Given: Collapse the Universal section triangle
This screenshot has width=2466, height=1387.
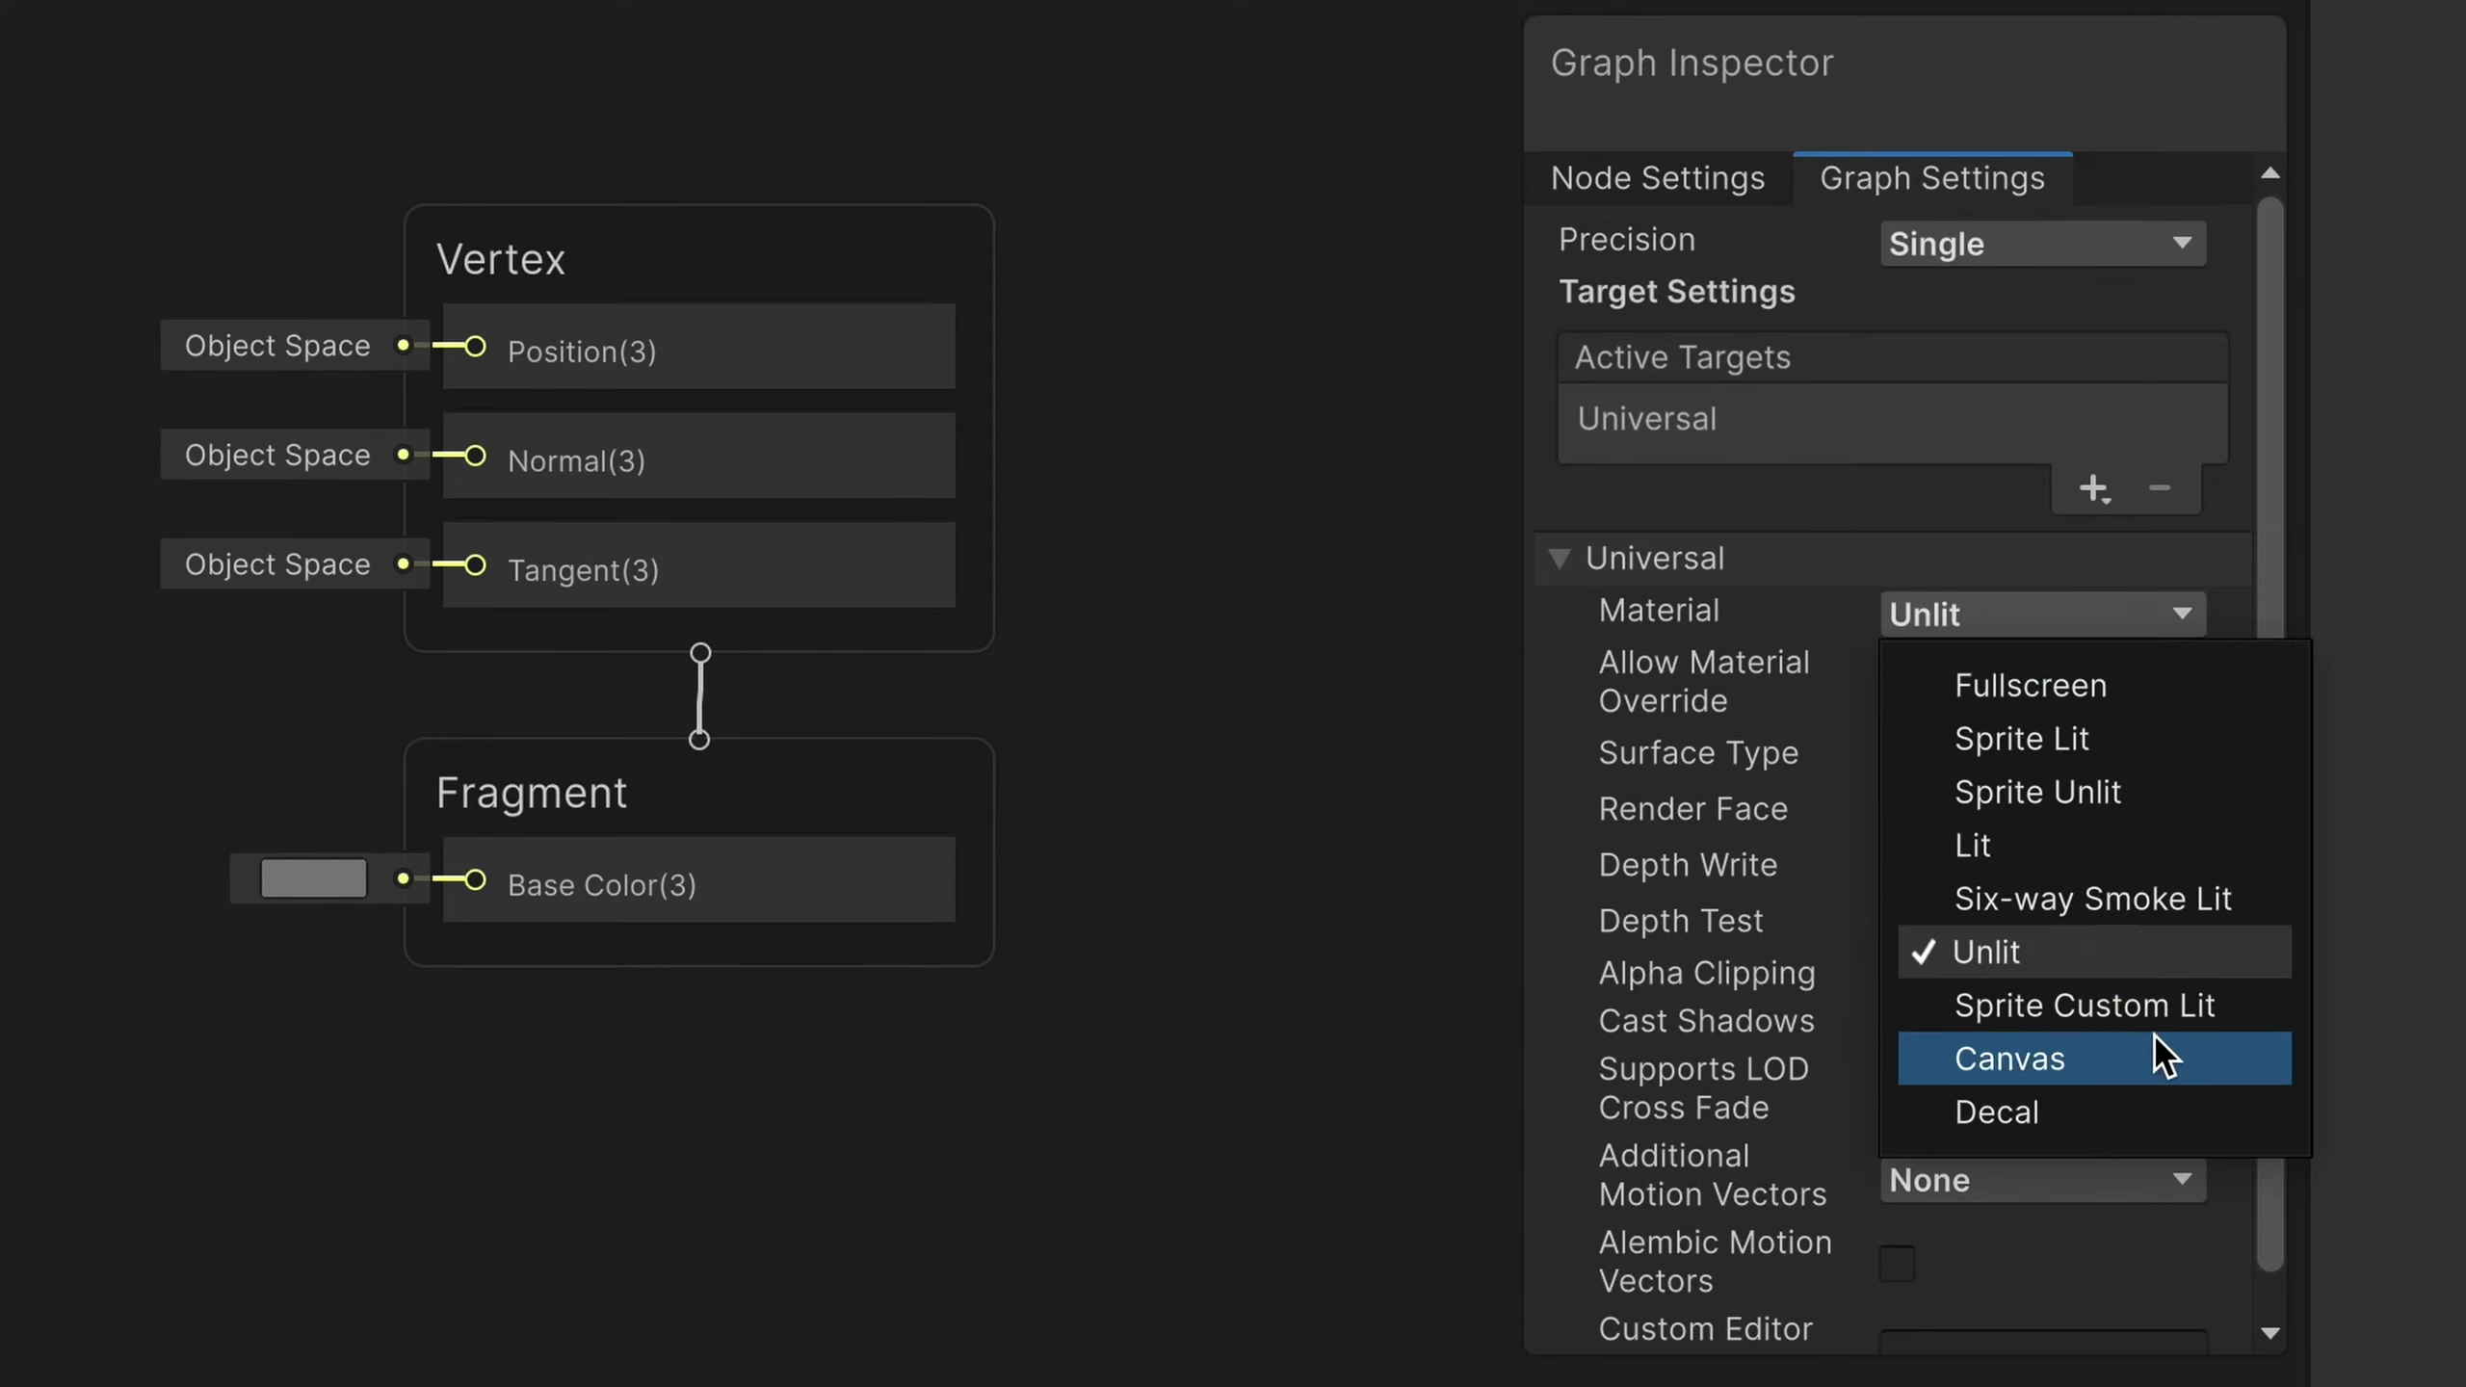Looking at the screenshot, I should [1560, 559].
